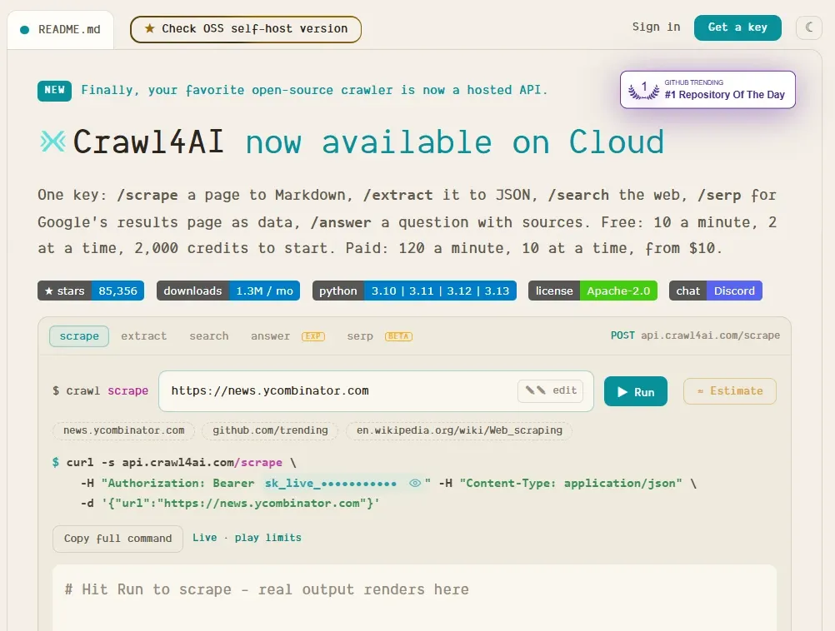Open the answer tab

click(x=270, y=336)
